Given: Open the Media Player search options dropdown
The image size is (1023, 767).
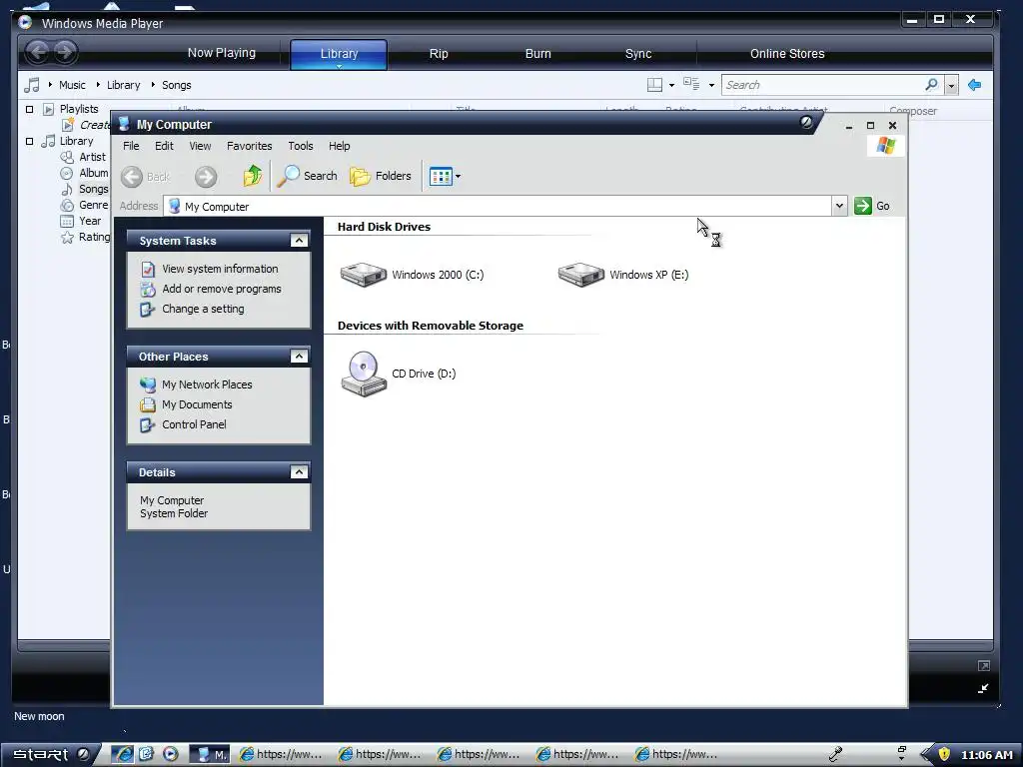Looking at the screenshot, I should [x=951, y=85].
